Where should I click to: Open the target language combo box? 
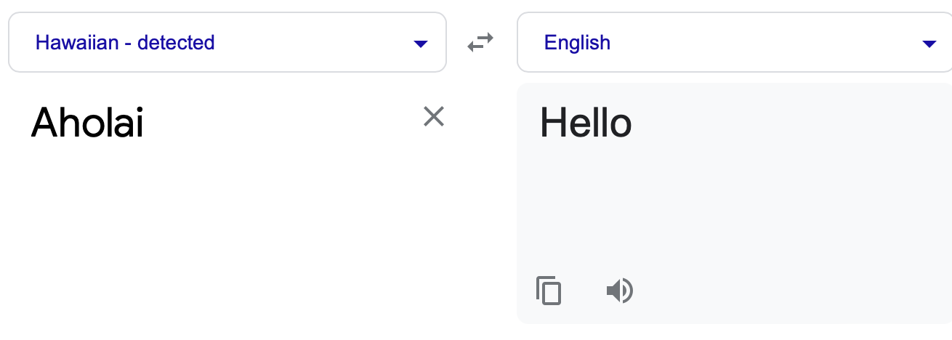pos(734,43)
